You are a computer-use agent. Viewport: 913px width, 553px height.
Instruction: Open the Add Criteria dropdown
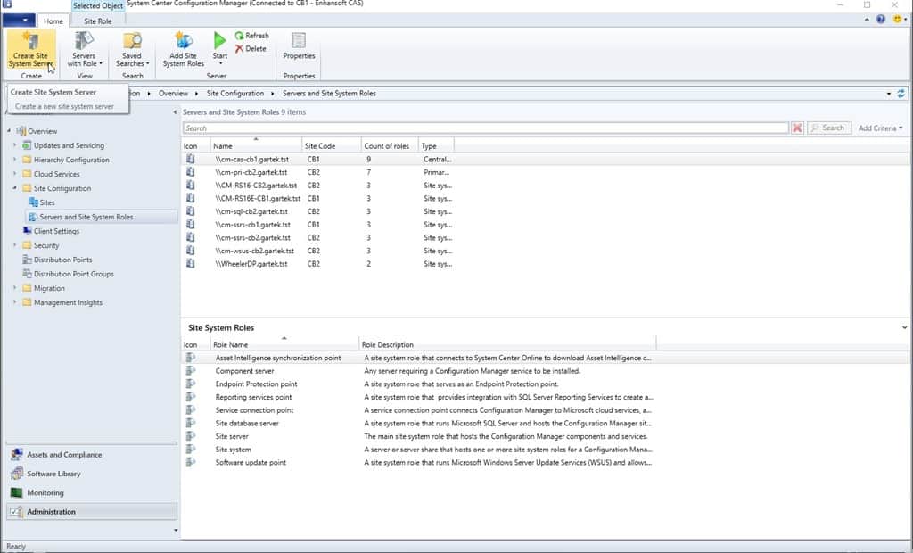tap(879, 128)
